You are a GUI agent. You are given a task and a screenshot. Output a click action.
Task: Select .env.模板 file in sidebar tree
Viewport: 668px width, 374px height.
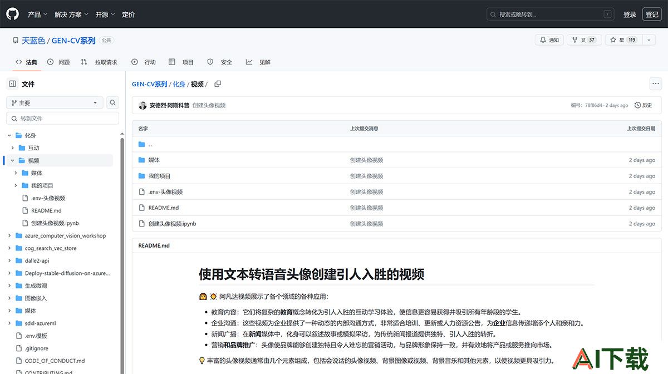(36, 336)
